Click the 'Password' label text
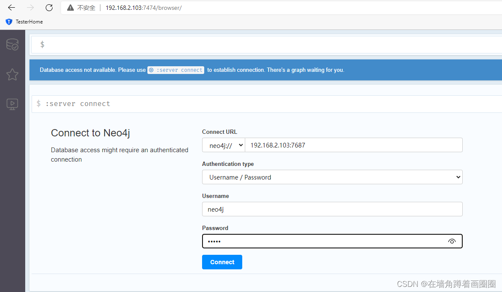The image size is (502, 292). click(x=215, y=228)
